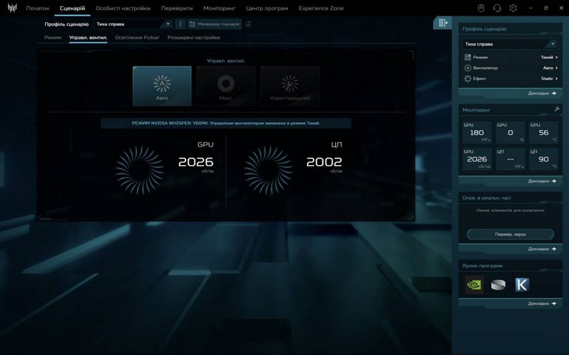
Task: Open the headset support icon
Action: click(497, 8)
